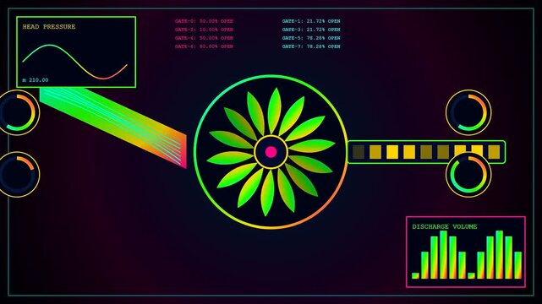The image size is (542, 304).
Task: Click the upper-right ring gauge dial
Action: coord(468,112)
